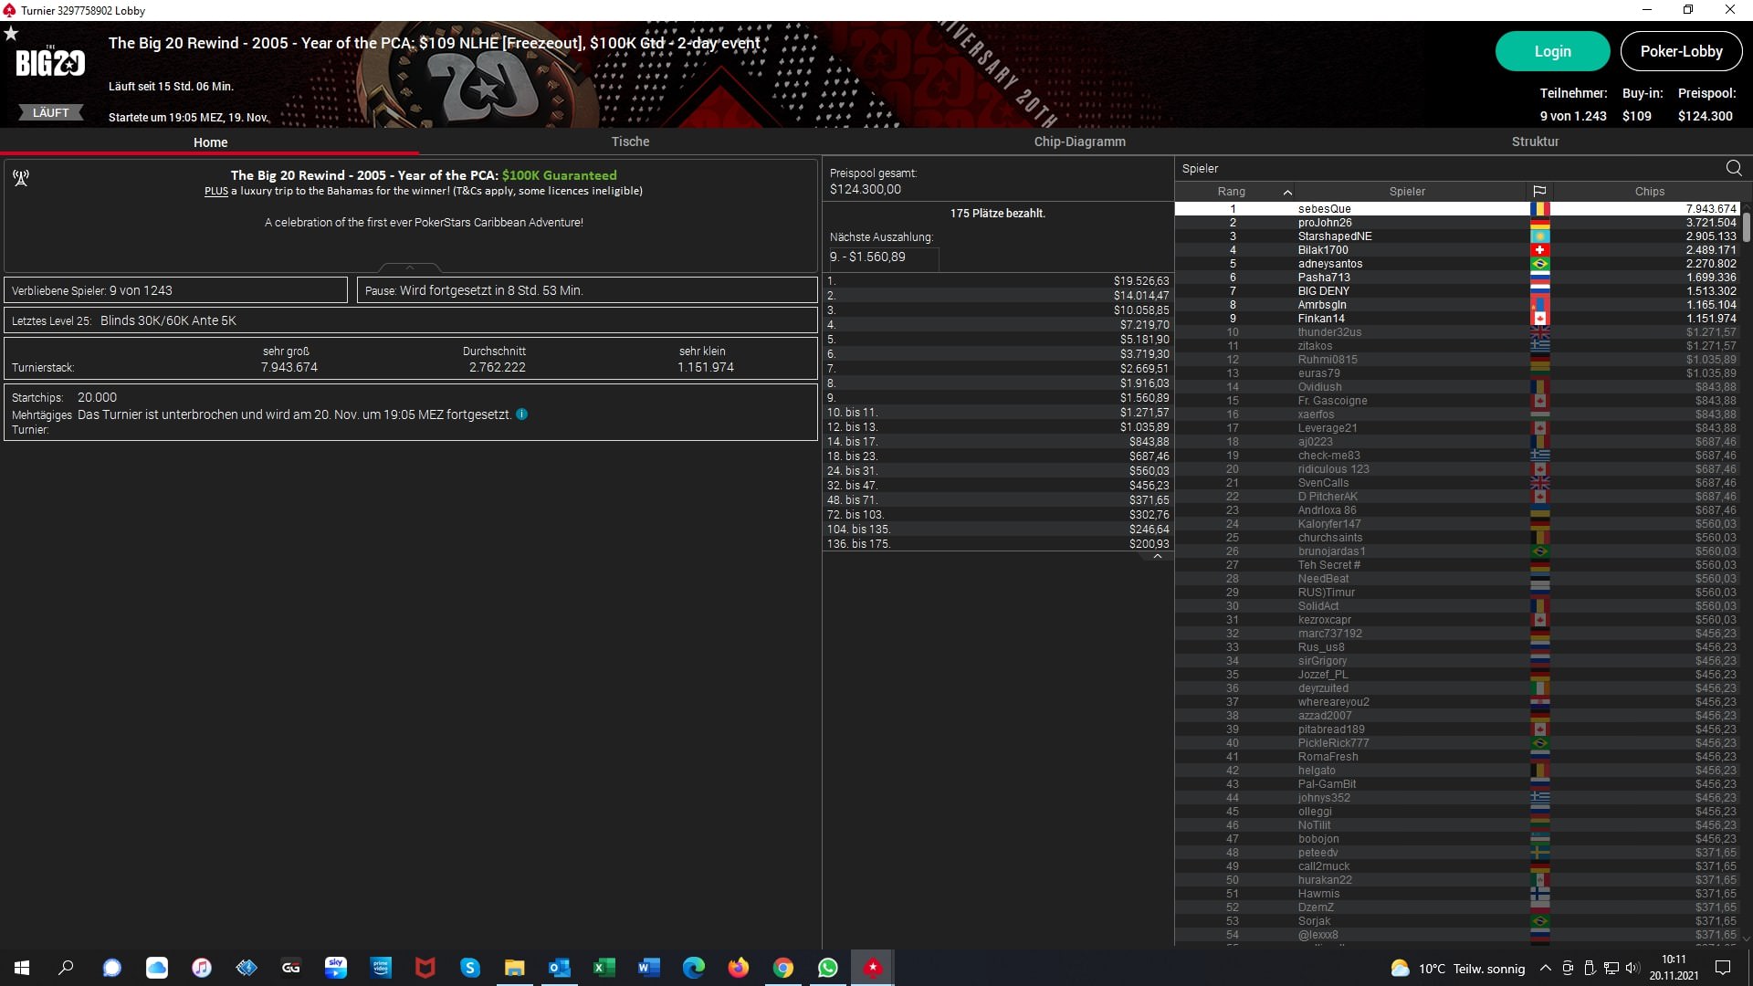Open the Chip-Diagramm tab
The height and width of the screenshot is (986, 1753).
coord(1079,142)
